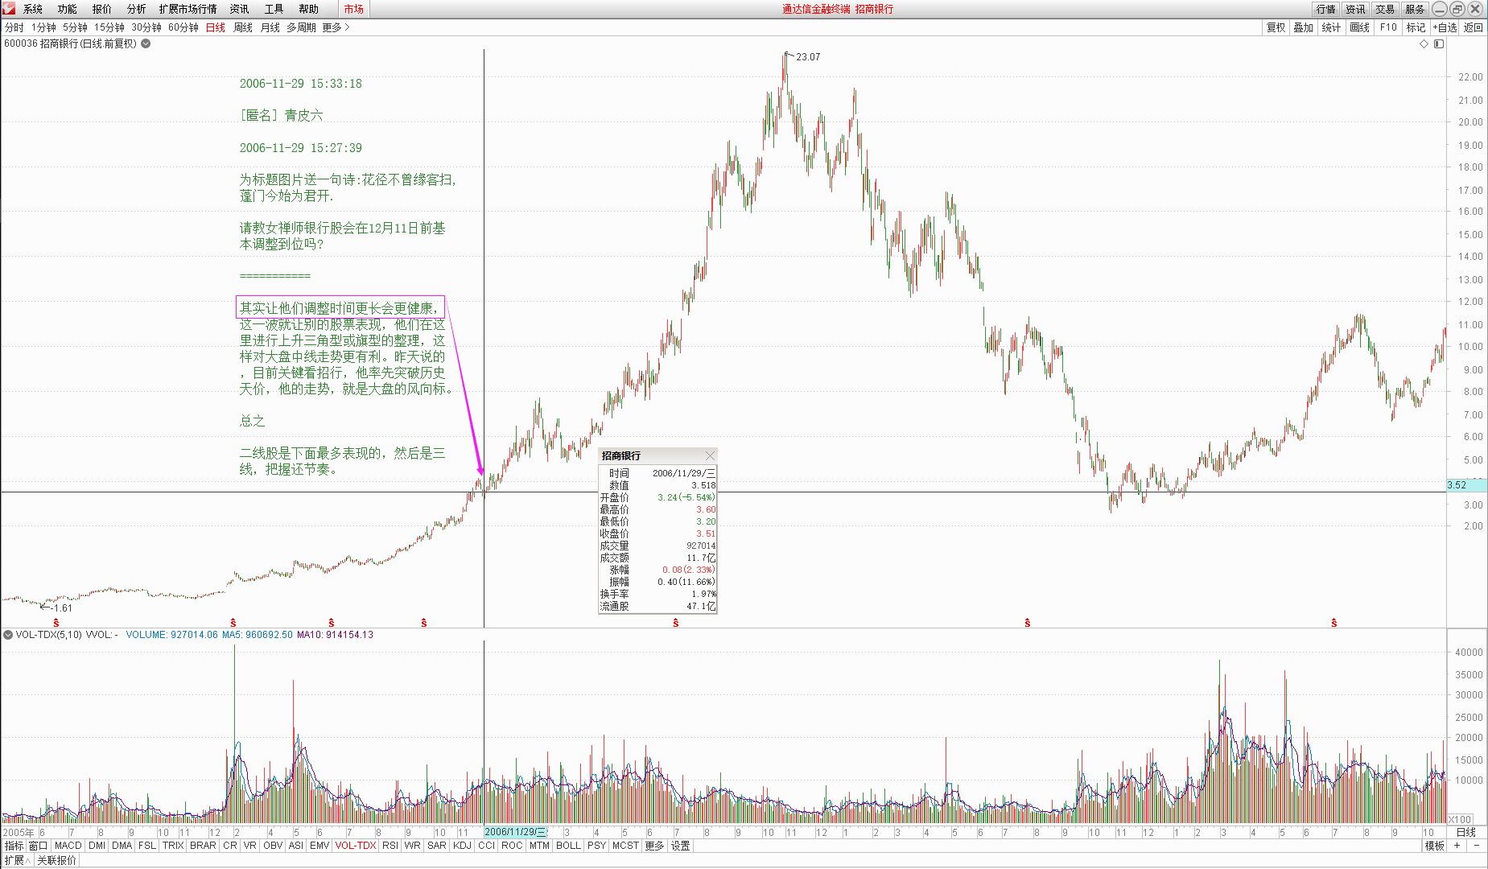Screen dimensions: 1488x869
Task: Switch chart to 周线 weekly period
Action: tap(242, 27)
